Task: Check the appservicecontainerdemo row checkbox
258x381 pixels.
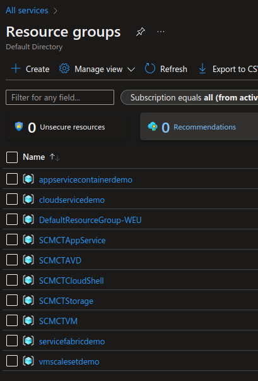Action: (x=12, y=179)
